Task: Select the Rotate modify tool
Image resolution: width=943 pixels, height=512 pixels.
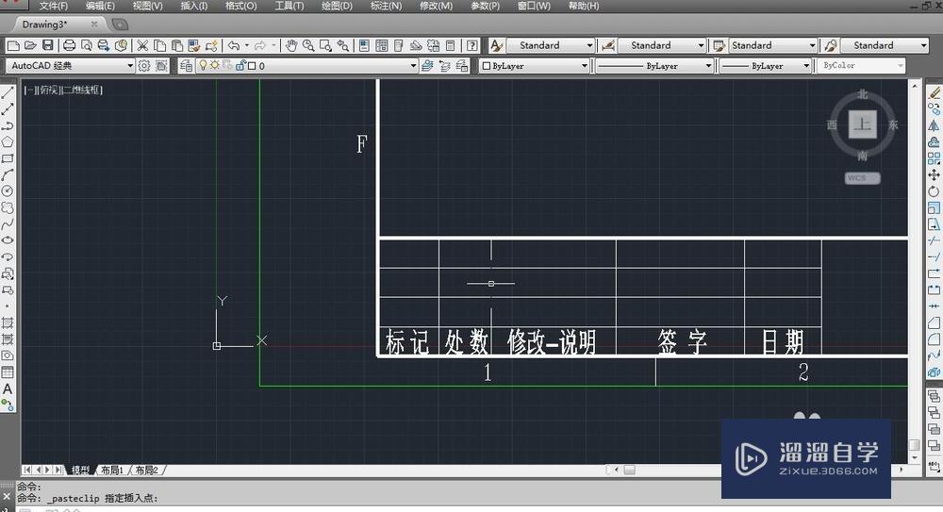Action: pyautogui.click(x=934, y=191)
